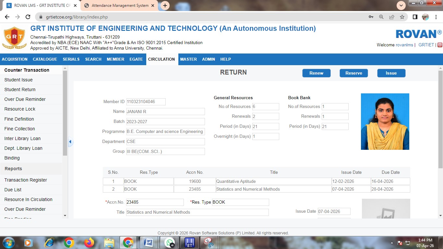
Task: Open the MASTER menu
Action: coord(188,59)
